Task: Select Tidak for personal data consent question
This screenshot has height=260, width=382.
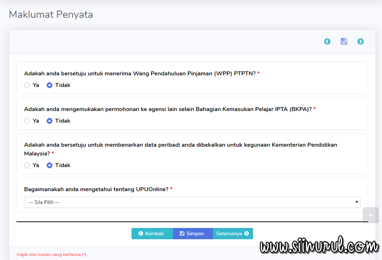Action: point(50,165)
